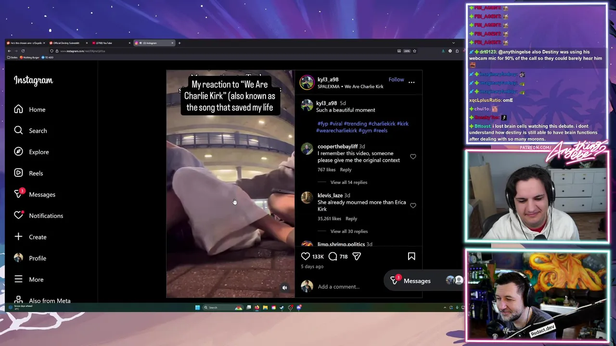This screenshot has width=616, height=346.
Task: Click the reel video to pause
Action: [230, 184]
